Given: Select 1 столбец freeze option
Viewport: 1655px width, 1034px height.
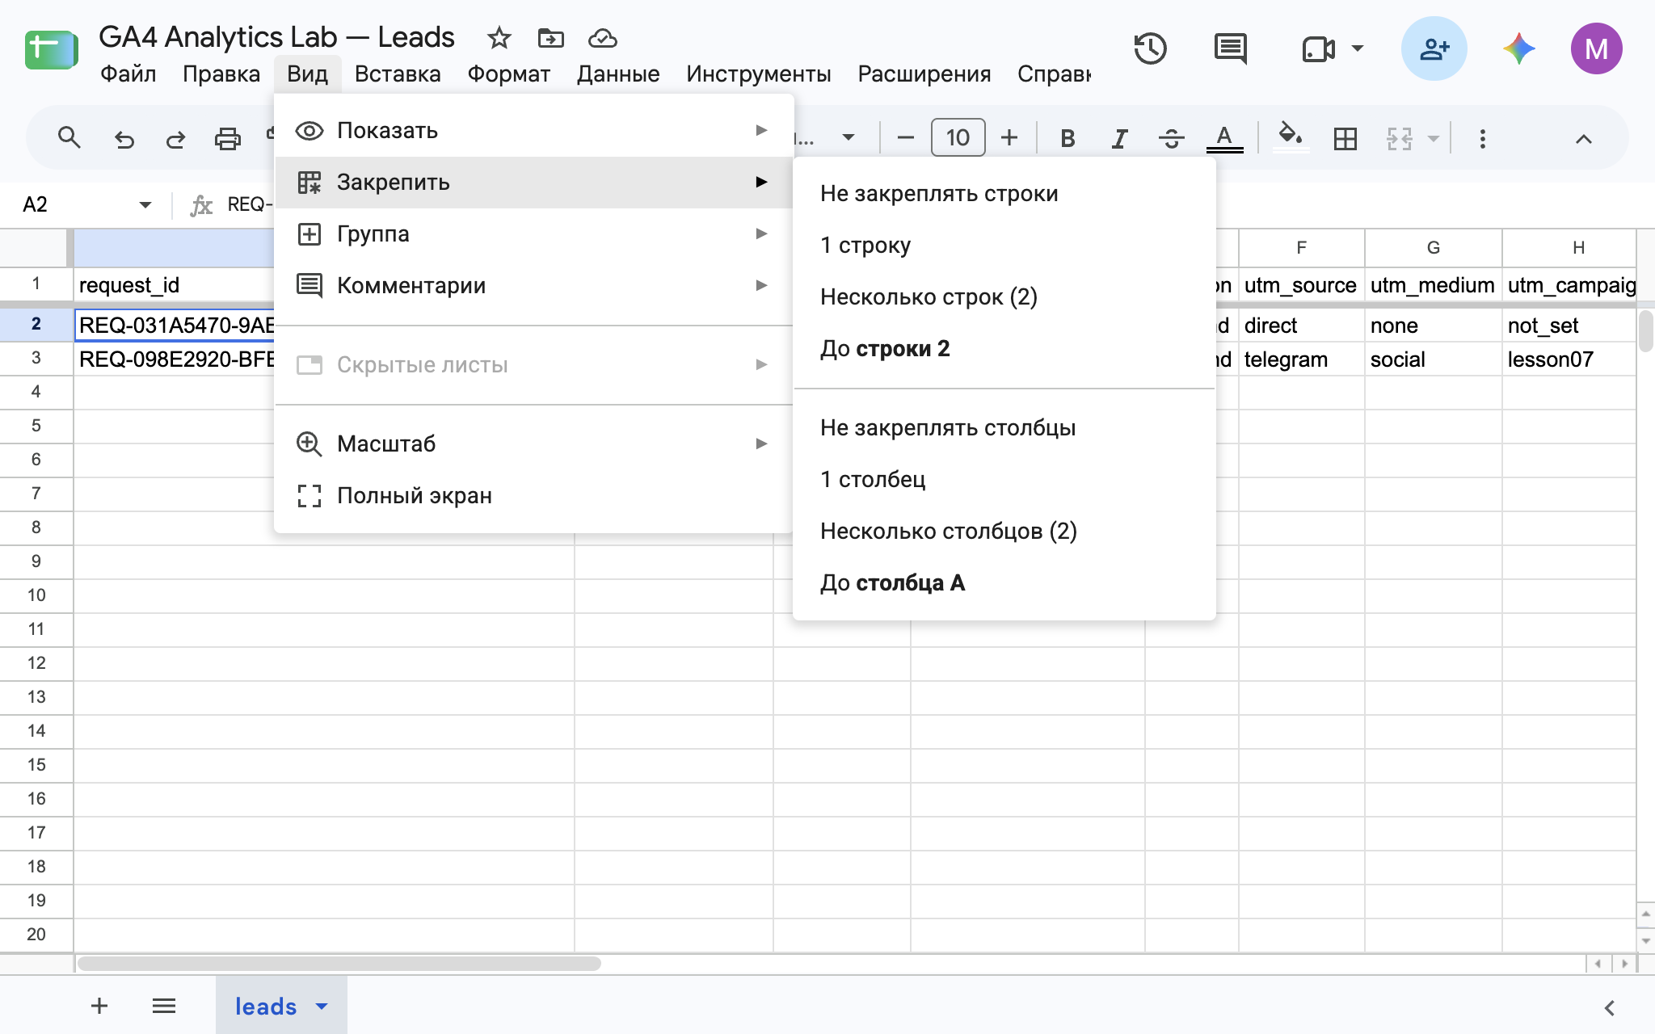Looking at the screenshot, I should click(1004, 479).
